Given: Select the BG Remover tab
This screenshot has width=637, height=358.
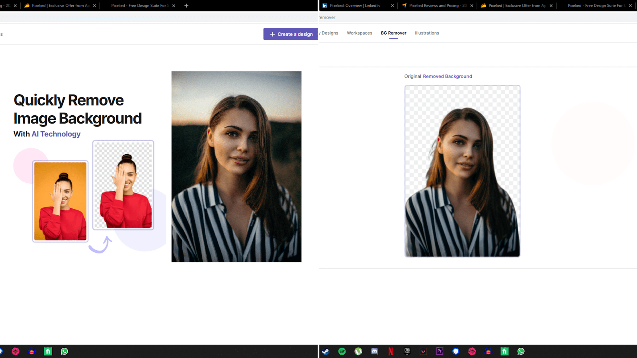Looking at the screenshot, I should pos(393,33).
